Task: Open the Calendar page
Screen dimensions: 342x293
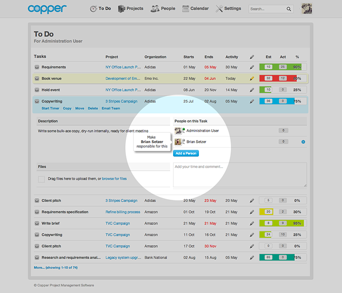Action: 195,8
